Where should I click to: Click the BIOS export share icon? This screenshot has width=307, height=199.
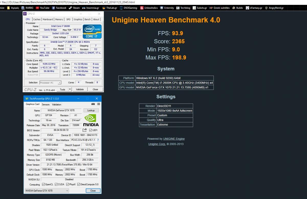pos(85,130)
